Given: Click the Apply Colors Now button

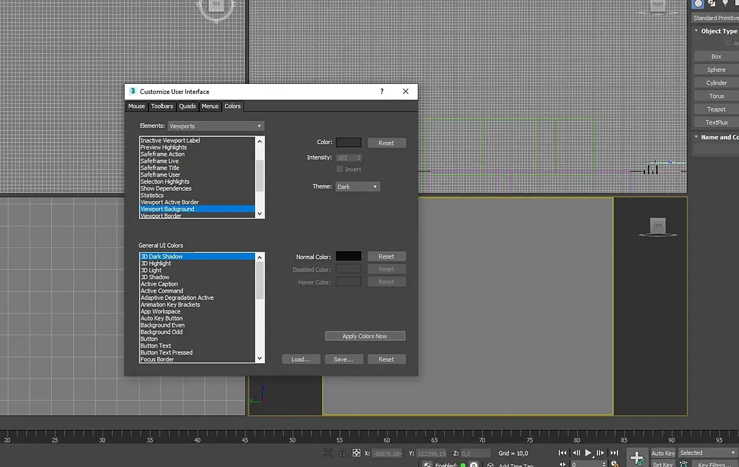Looking at the screenshot, I should [364, 336].
